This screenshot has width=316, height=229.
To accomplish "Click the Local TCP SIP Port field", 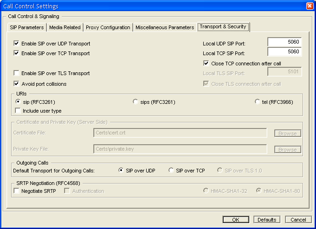I will click(x=284, y=52).
